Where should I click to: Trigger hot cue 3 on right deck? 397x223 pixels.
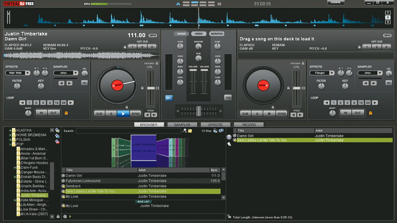click(x=386, y=47)
